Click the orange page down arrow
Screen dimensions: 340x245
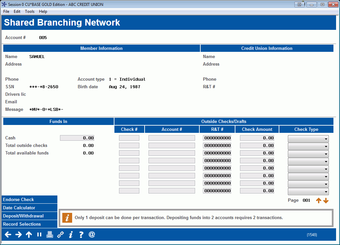point(326,200)
